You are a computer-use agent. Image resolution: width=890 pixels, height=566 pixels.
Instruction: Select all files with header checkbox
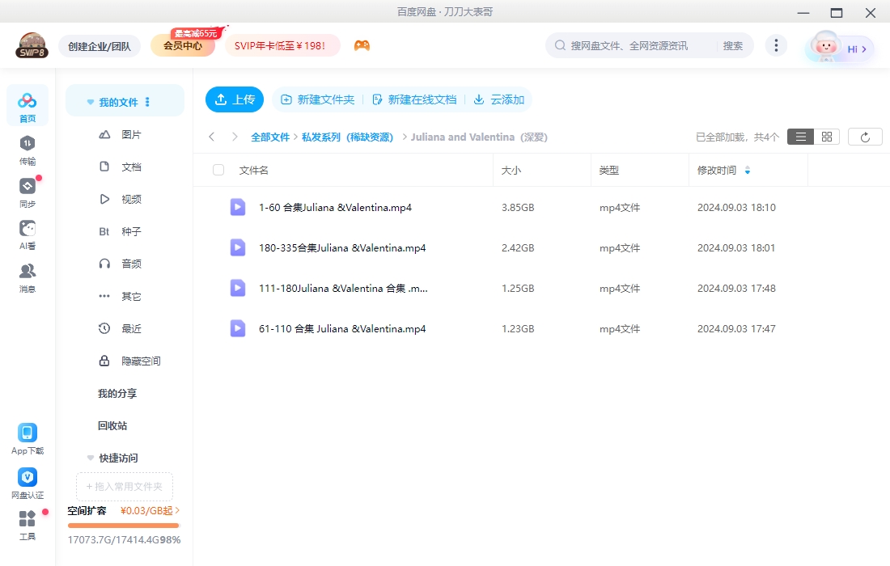click(x=217, y=170)
